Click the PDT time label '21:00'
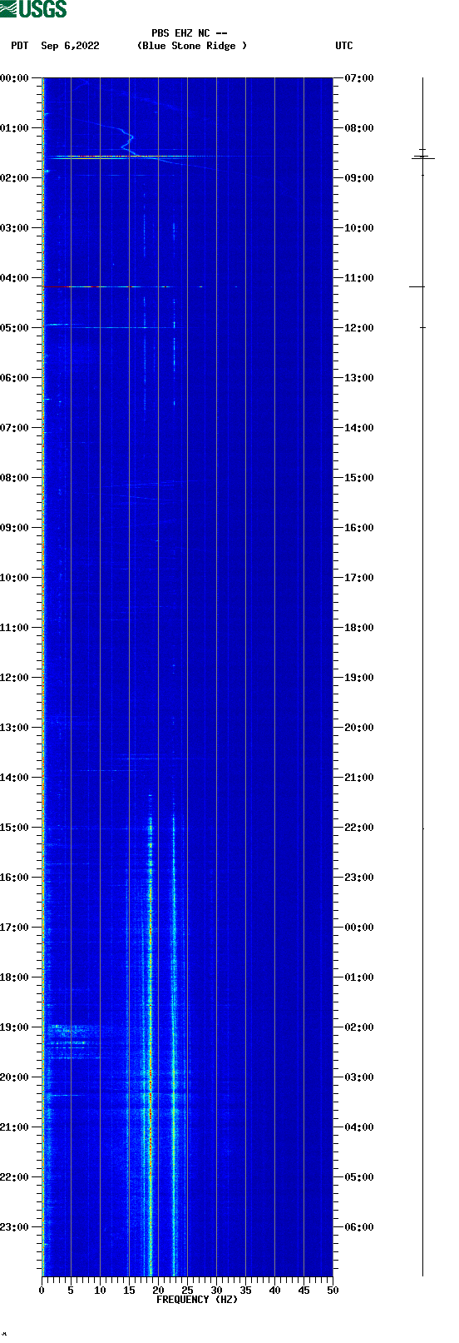 point(15,1127)
